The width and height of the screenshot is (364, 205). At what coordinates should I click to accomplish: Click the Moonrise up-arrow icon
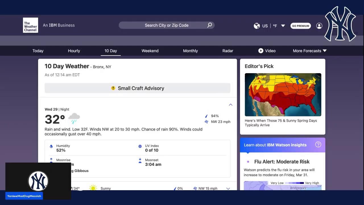(51, 160)
